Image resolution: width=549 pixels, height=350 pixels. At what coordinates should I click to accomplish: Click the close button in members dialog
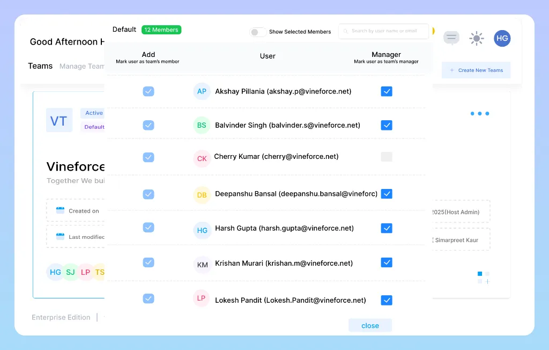point(370,325)
